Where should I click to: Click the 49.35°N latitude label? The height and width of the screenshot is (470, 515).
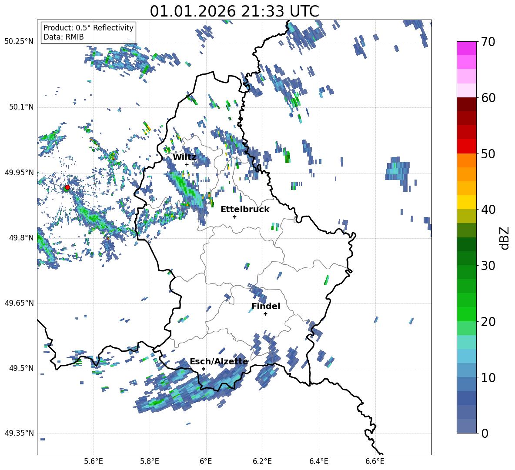[x=19, y=433]
